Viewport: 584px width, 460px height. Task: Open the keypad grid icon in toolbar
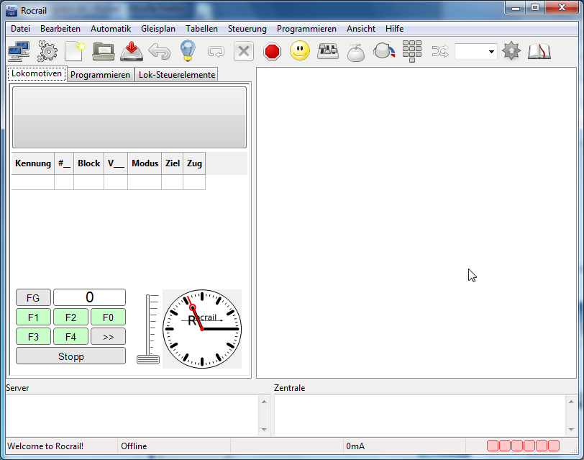click(x=412, y=52)
